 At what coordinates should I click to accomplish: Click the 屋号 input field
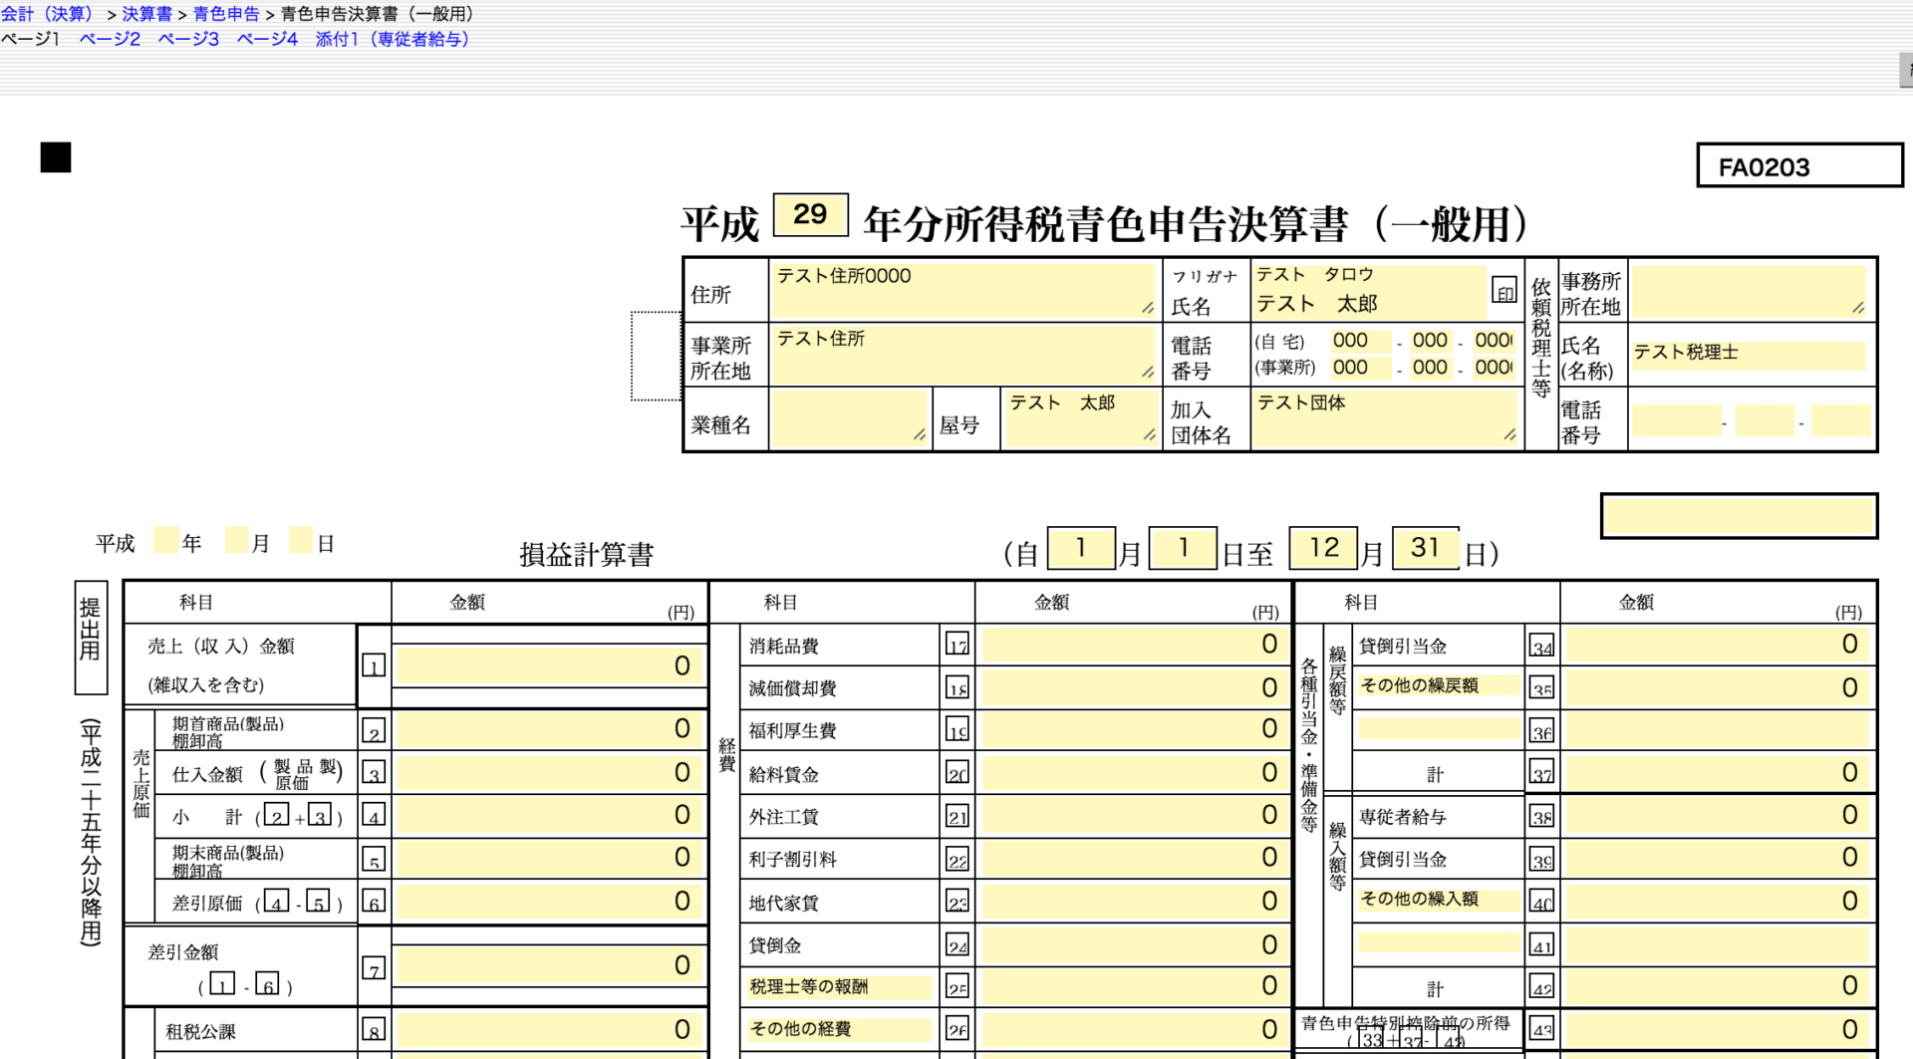click(1082, 417)
